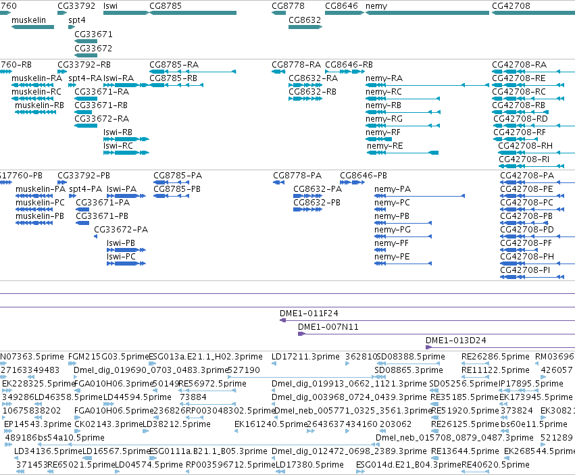Click protein label Iswi-PC
Screen dimensions: 575x475
tap(121, 256)
